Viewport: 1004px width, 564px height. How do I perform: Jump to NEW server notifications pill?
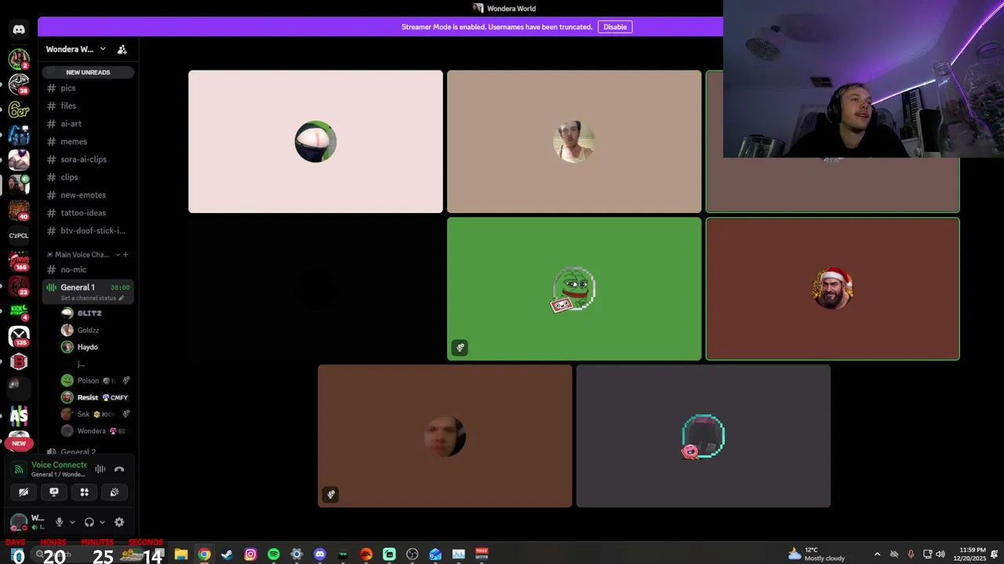pyautogui.click(x=19, y=443)
